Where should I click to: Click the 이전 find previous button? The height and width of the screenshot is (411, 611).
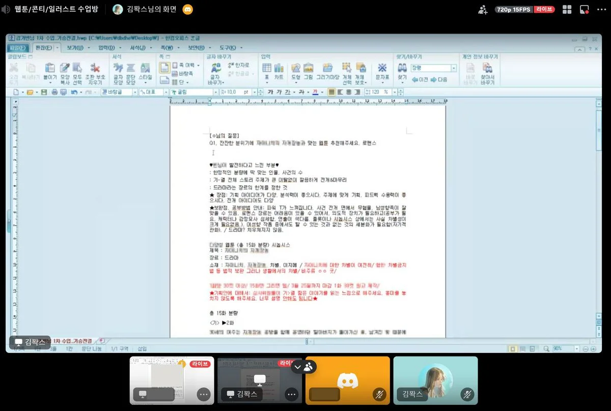(x=420, y=79)
